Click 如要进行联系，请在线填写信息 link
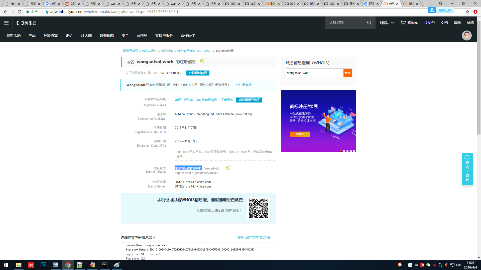 coord(196,100)
